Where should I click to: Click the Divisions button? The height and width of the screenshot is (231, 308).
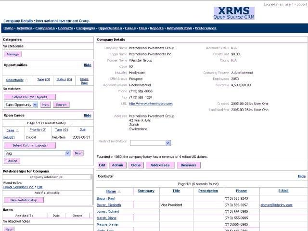point(189,165)
